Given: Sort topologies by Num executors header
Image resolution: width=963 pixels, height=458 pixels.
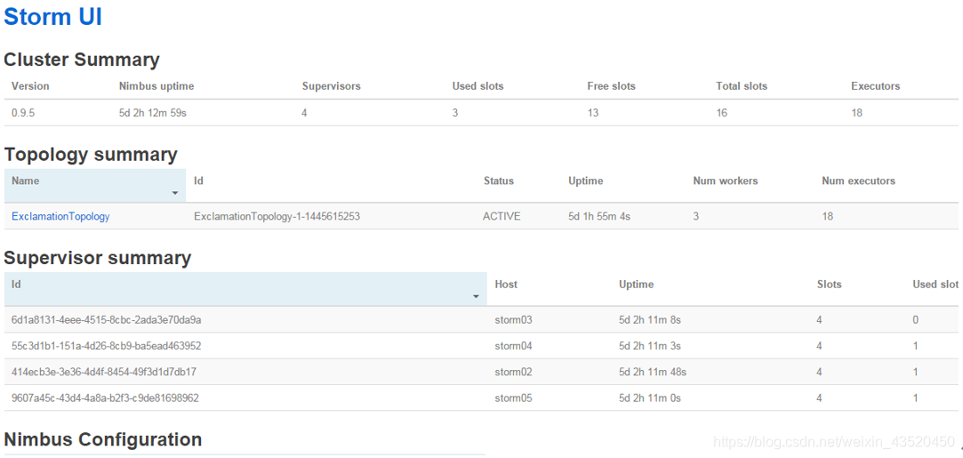Looking at the screenshot, I should click(x=859, y=181).
